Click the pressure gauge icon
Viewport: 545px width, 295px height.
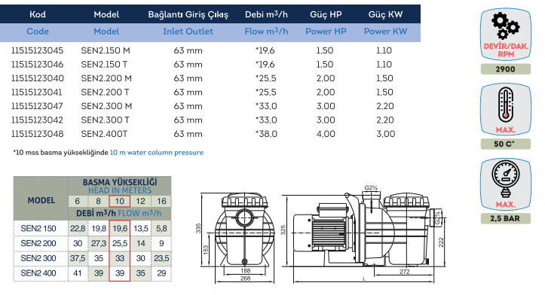click(x=506, y=184)
